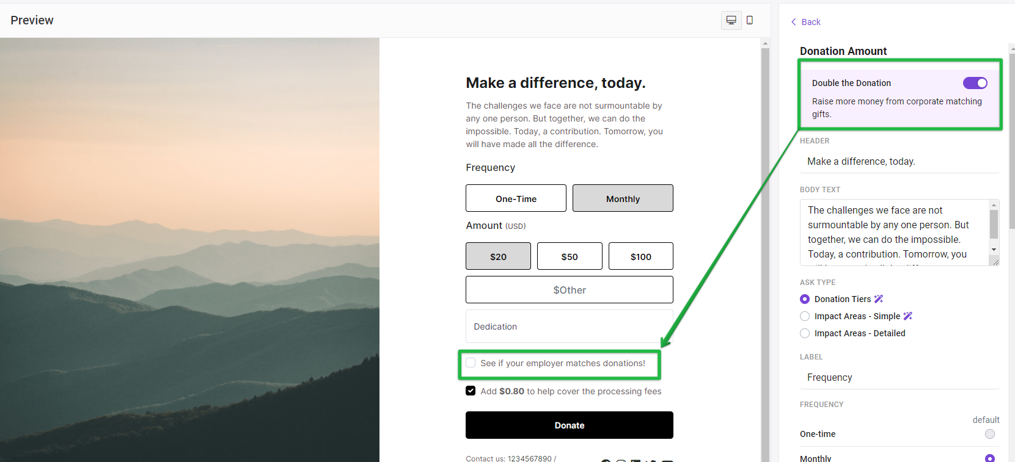Toggle Double the Donation switch
This screenshot has width=1015, height=462.
pos(975,83)
